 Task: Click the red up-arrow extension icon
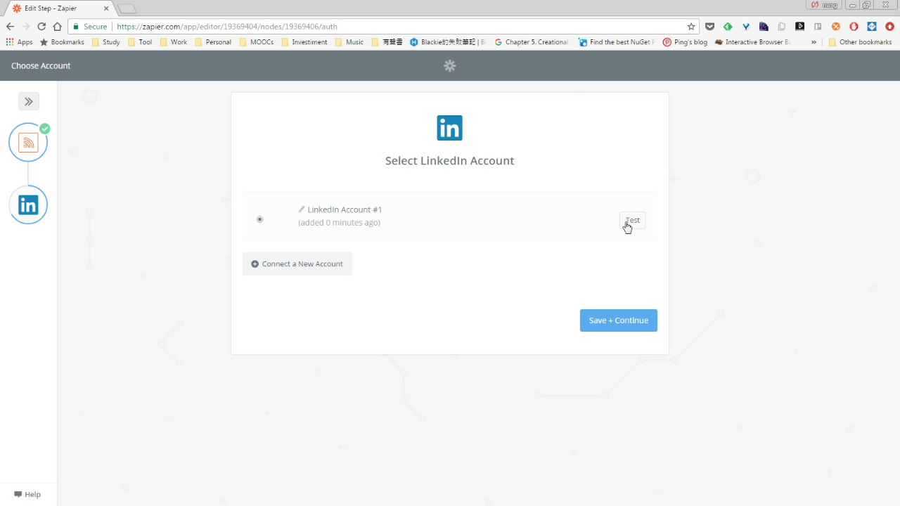pos(890,27)
